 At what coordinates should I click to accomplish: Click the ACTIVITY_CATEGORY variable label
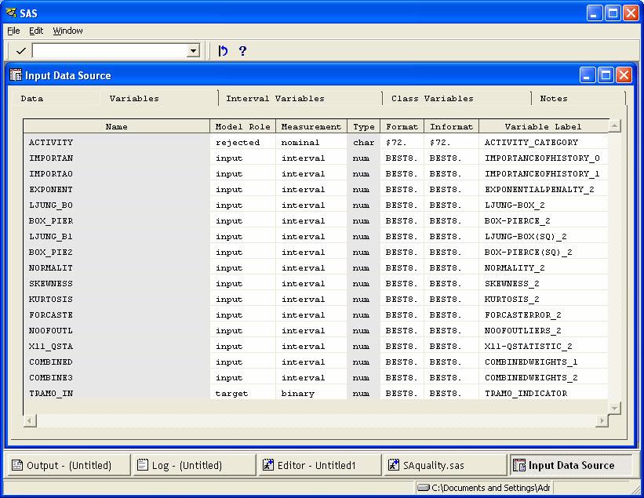[x=532, y=143]
